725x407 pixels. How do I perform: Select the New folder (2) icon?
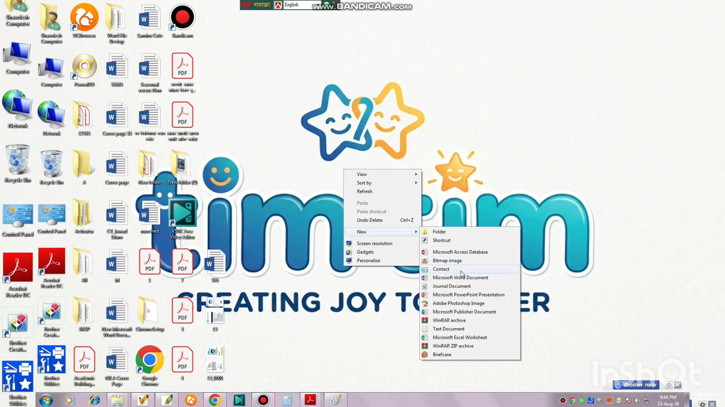(x=182, y=168)
